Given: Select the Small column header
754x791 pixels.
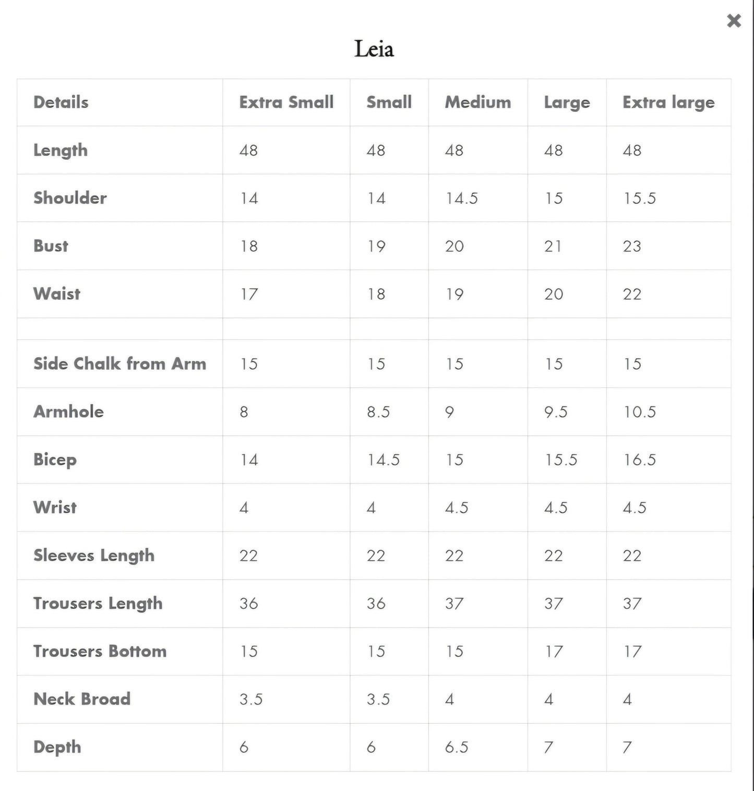Looking at the screenshot, I should (x=389, y=102).
